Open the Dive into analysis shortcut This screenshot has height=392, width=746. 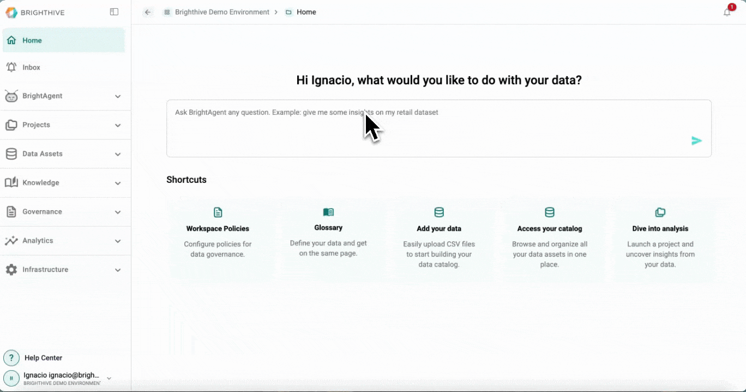click(660, 240)
